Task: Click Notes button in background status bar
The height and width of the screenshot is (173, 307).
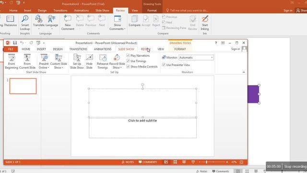Action: (x=202, y=171)
